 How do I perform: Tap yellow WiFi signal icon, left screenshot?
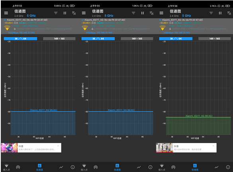[7, 28]
